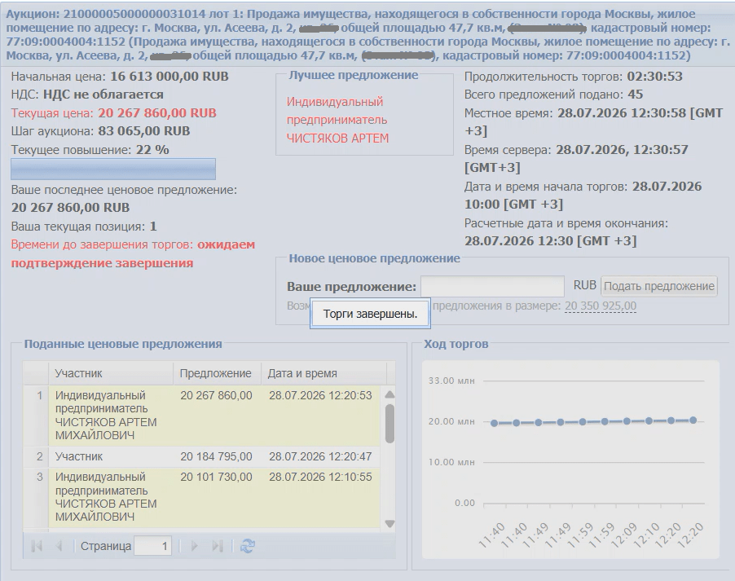This screenshot has width=735, height=581.
Task: Click the 'Торги завершены.' popup message
Action: tap(370, 314)
